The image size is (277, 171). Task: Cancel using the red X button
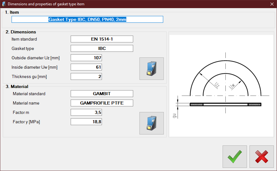(x=261, y=157)
